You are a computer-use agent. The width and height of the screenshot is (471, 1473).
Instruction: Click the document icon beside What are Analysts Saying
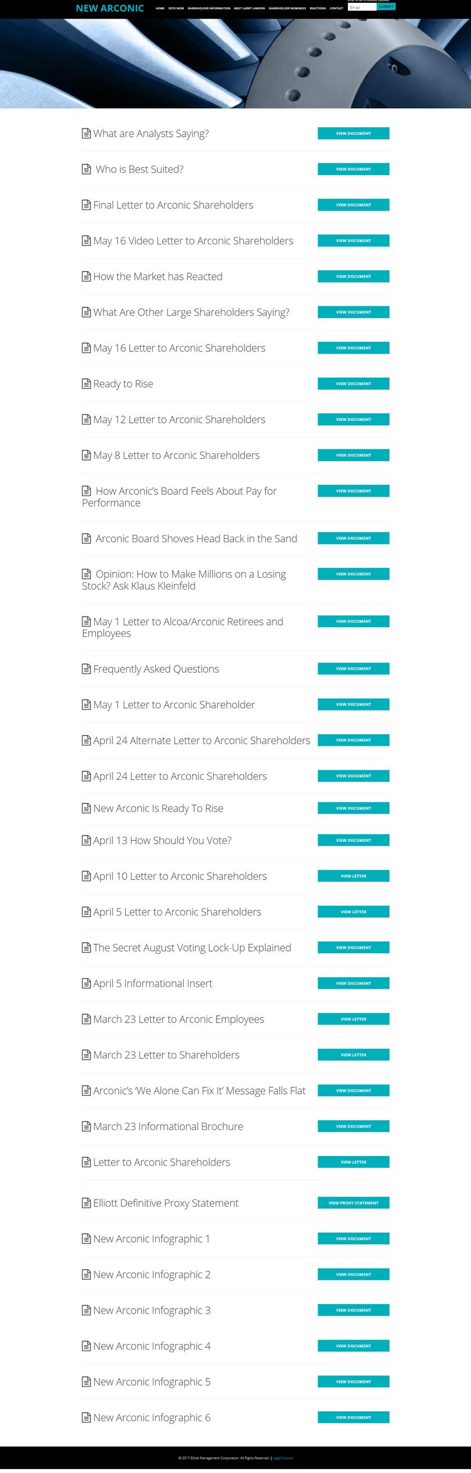click(86, 134)
